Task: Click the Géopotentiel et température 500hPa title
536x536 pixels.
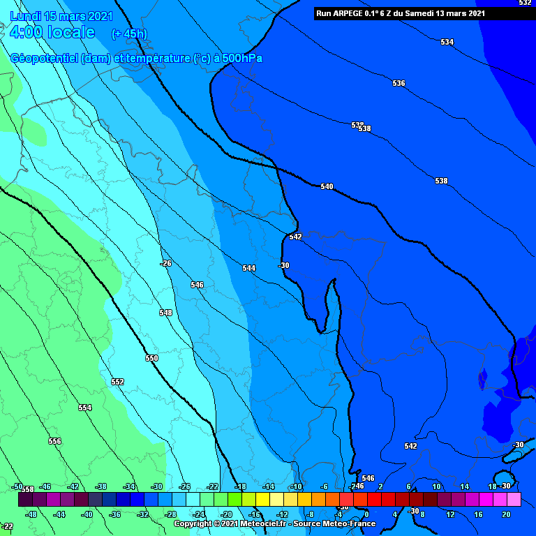Action: click(137, 59)
